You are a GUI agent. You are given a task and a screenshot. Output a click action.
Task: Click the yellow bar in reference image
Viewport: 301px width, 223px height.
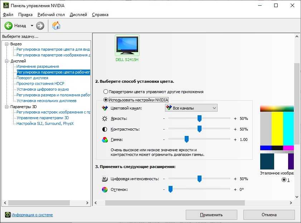pyautogui.click(x=277, y=129)
